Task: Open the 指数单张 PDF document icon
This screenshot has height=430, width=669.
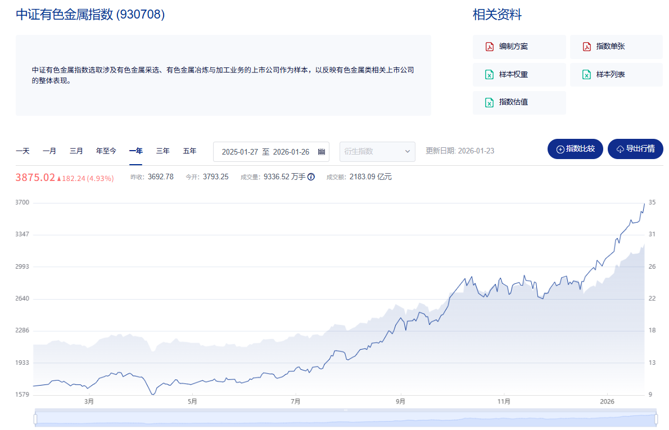Action: pyautogui.click(x=586, y=47)
